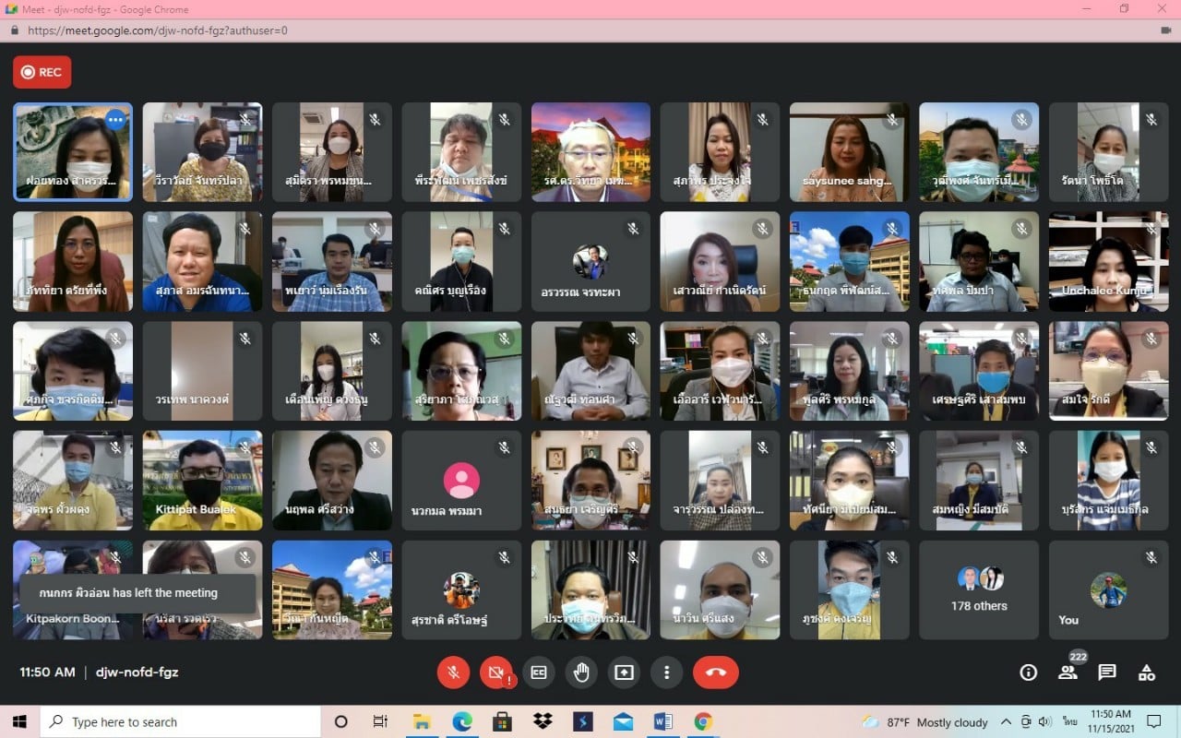Viewport: 1181px width, 738px height.
Task: Open Microsoft Word from the taskbar
Action: click(662, 721)
